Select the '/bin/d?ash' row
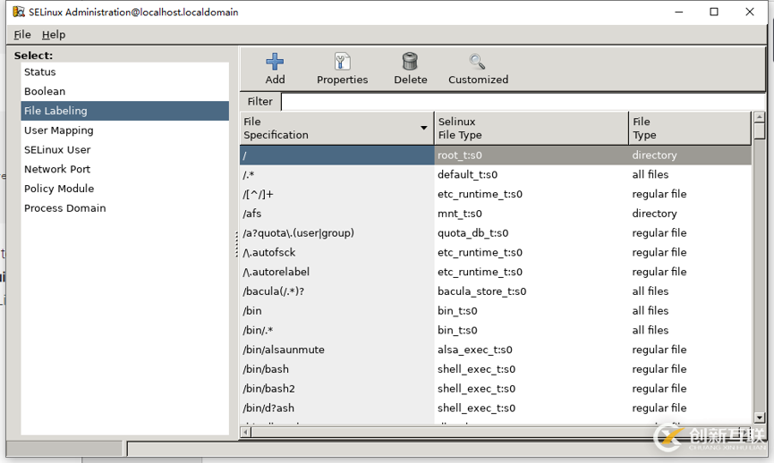 click(x=496, y=408)
